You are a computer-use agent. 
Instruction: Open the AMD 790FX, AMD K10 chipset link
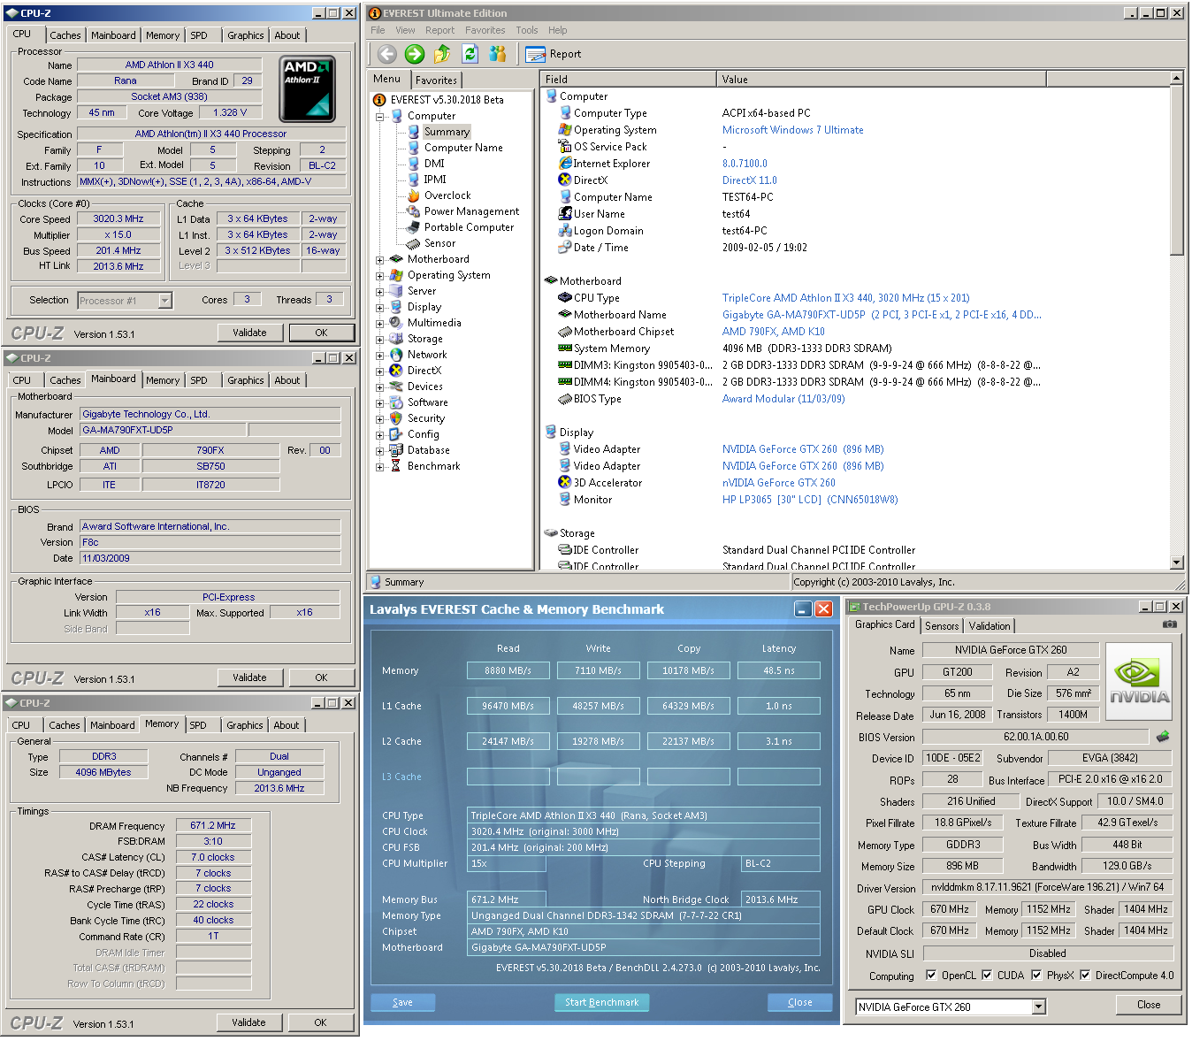[x=773, y=332]
